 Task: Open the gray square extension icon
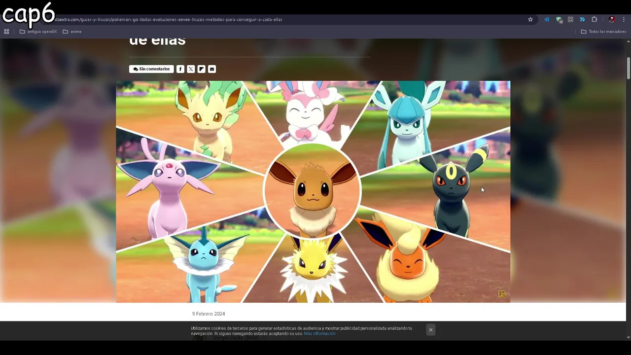[570, 20]
